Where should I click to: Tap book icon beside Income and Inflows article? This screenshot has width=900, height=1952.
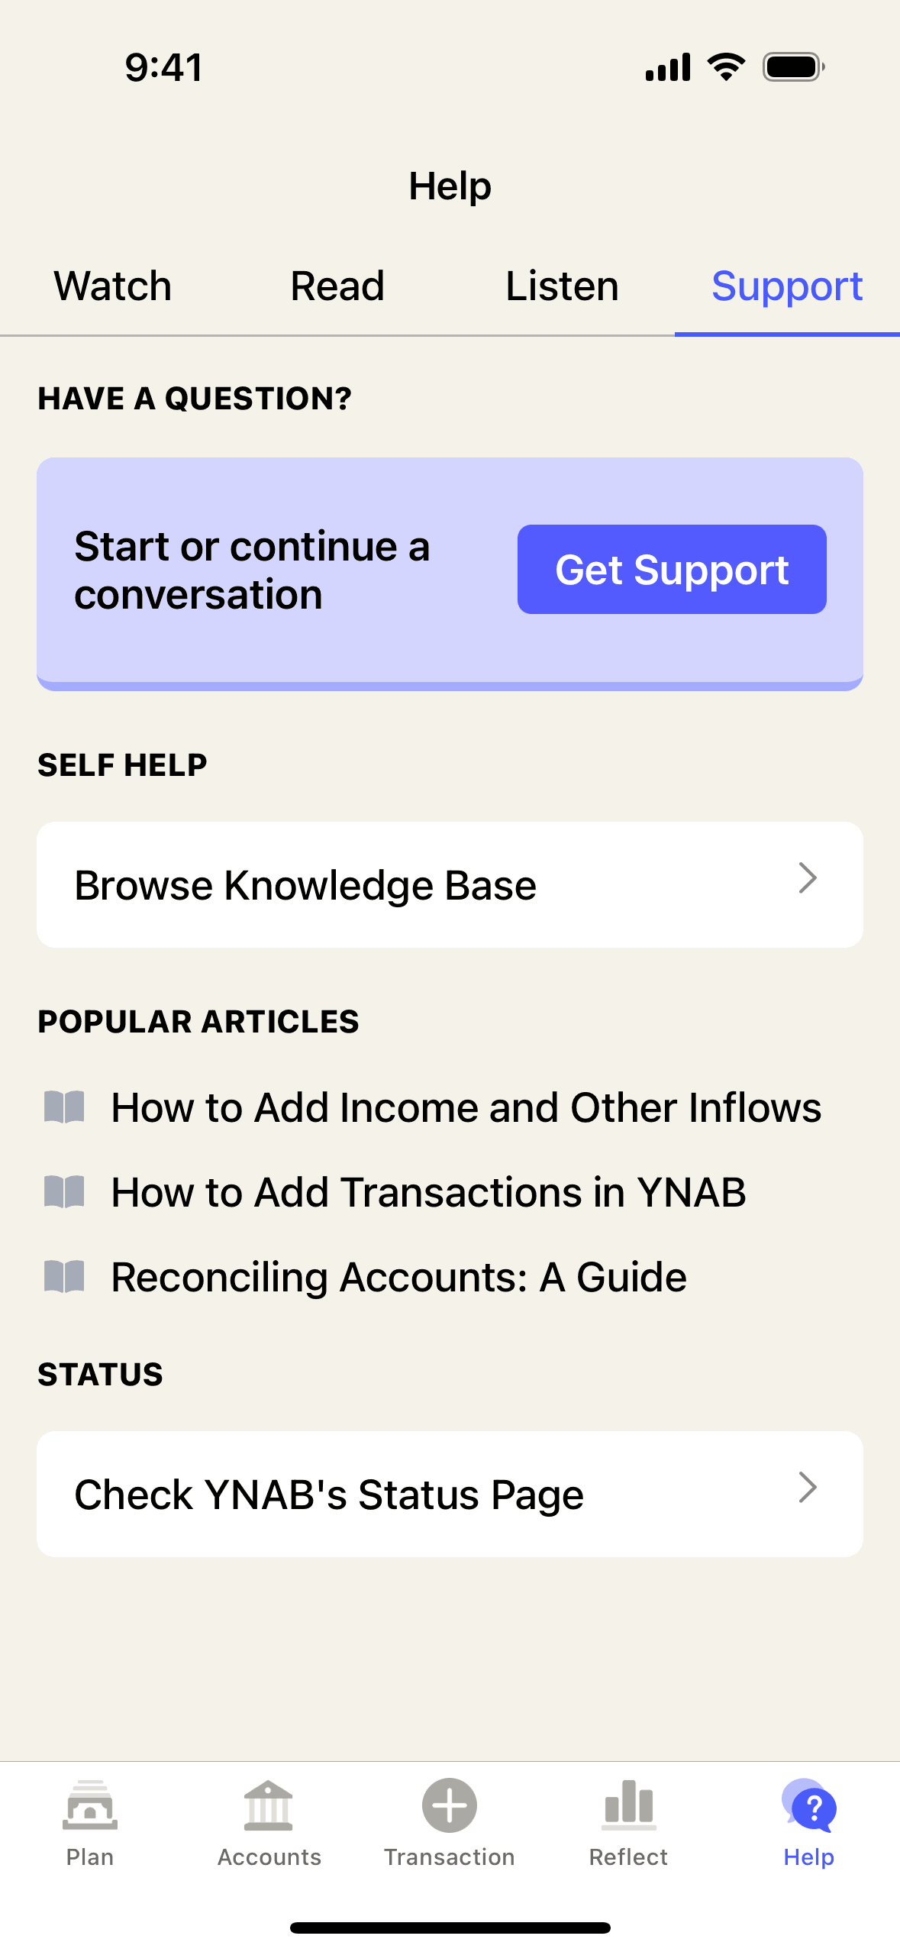pos(65,1107)
